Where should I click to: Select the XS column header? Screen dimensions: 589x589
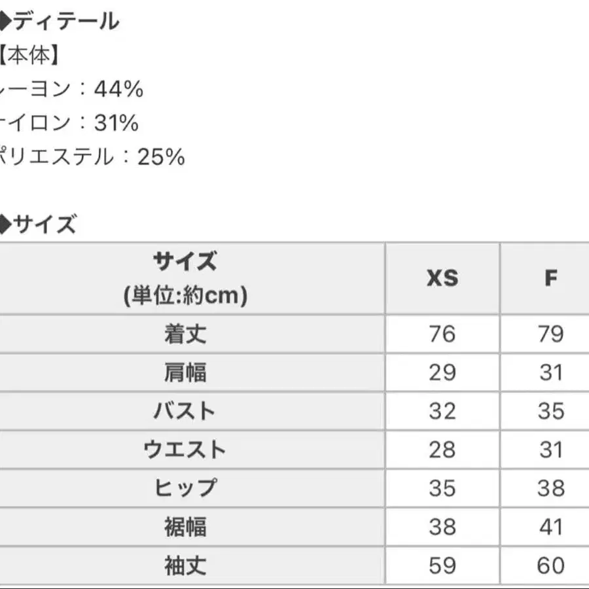click(442, 279)
